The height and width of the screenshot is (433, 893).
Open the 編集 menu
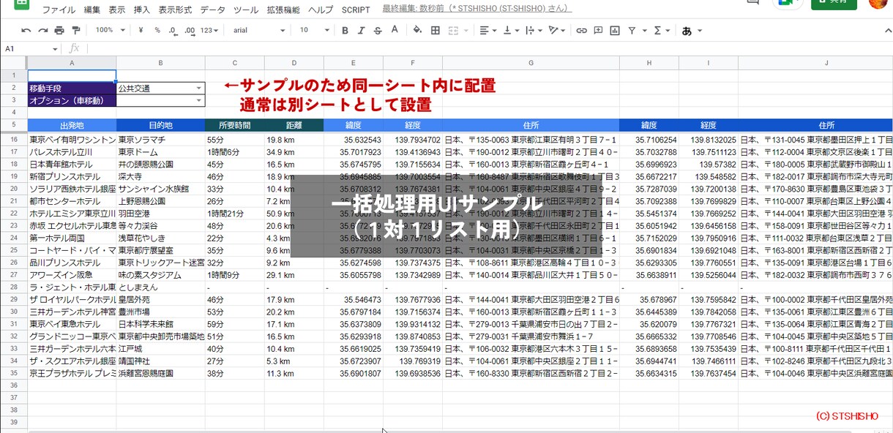pyautogui.click(x=92, y=10)
